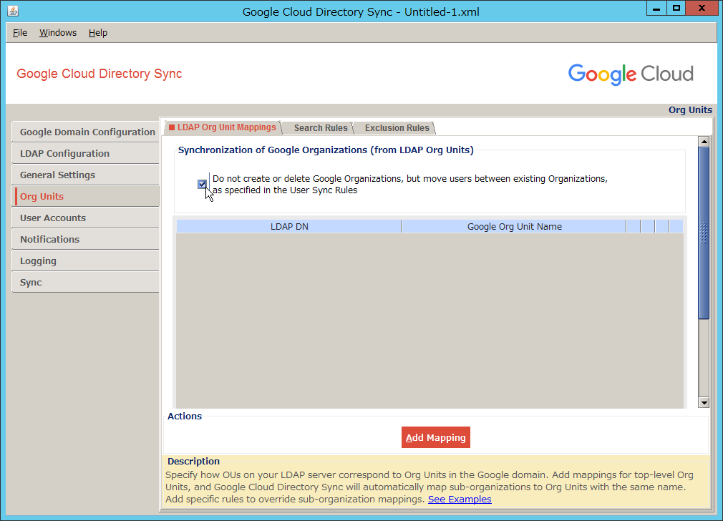Viewport: 723px width, 521px height.
Task: Click the scrollbar down arrow
Action: click(704, 402)
